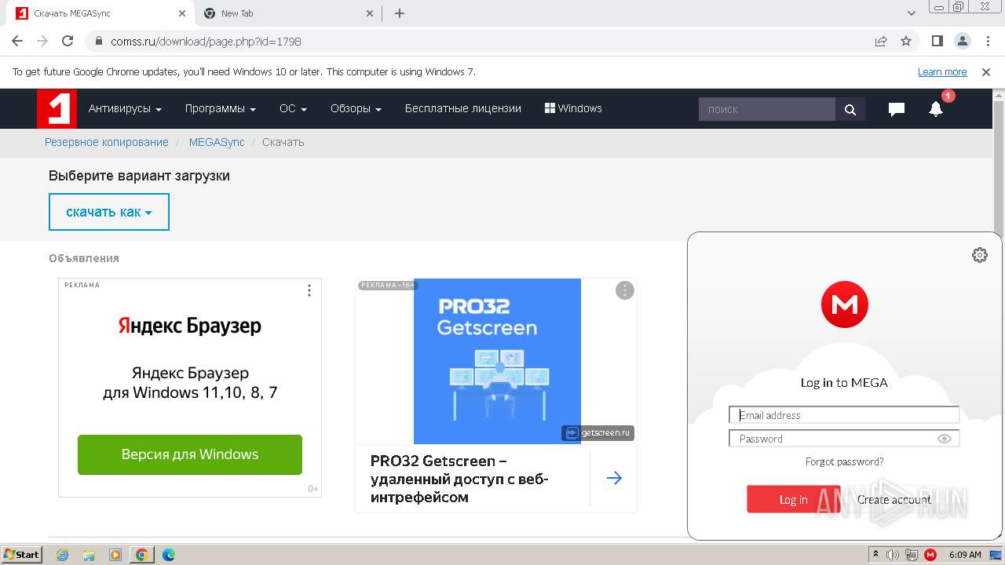Open Chrome from the taskbar
The height and width of the screenshot is (565, 1005).
tap(141, 555)
